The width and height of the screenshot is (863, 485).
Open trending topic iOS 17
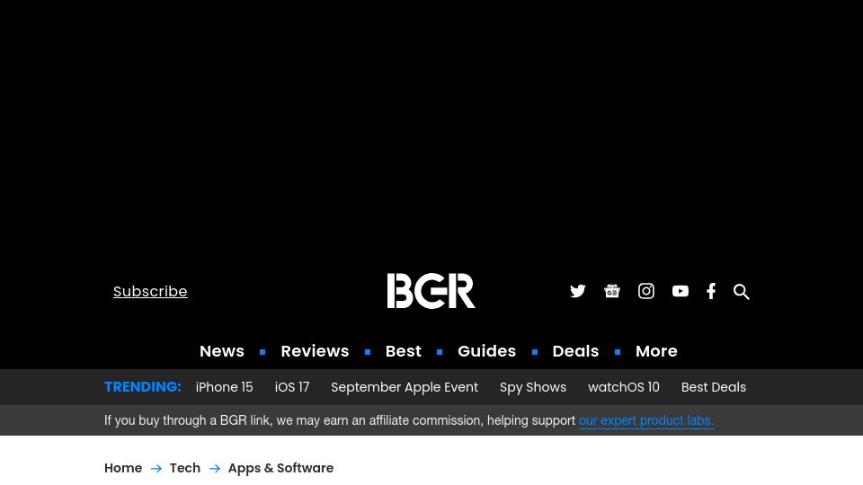(292, 387)
